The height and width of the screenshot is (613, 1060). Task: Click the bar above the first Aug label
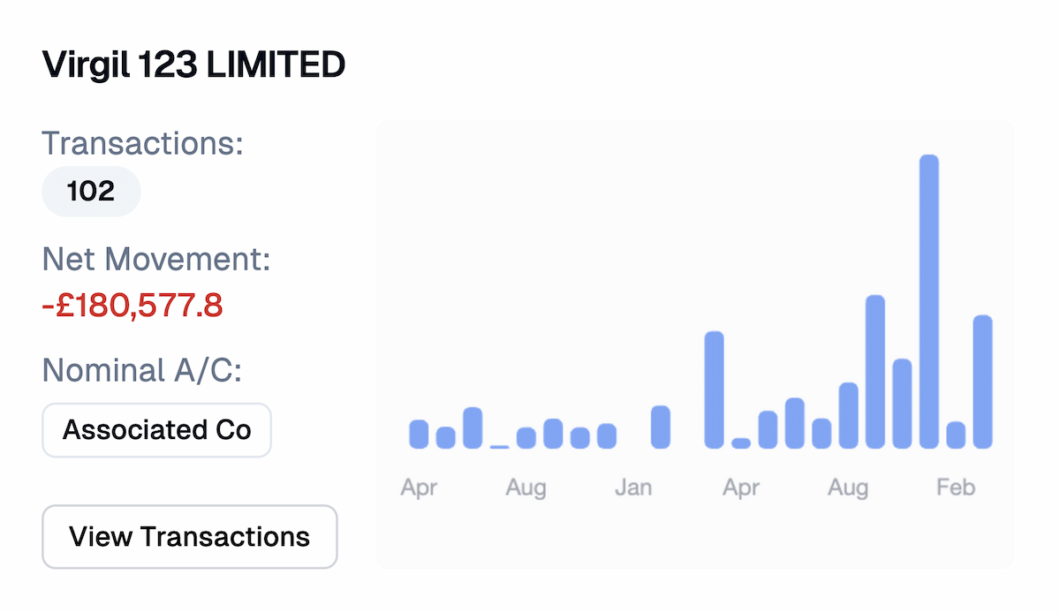pos(526,438)
